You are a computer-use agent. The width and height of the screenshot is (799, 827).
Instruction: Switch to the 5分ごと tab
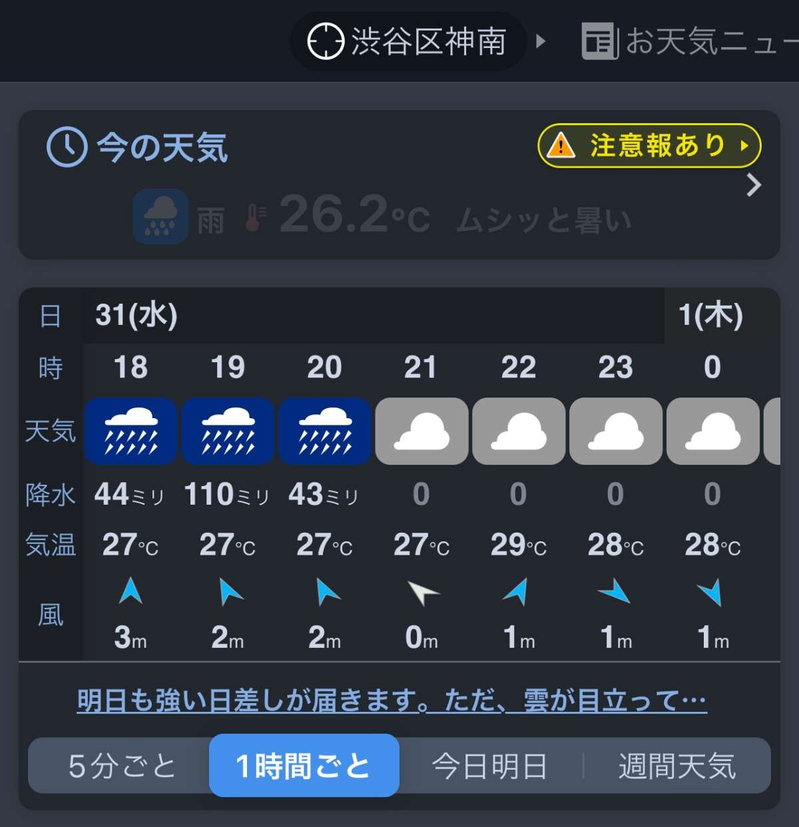(x=121, y=766)
